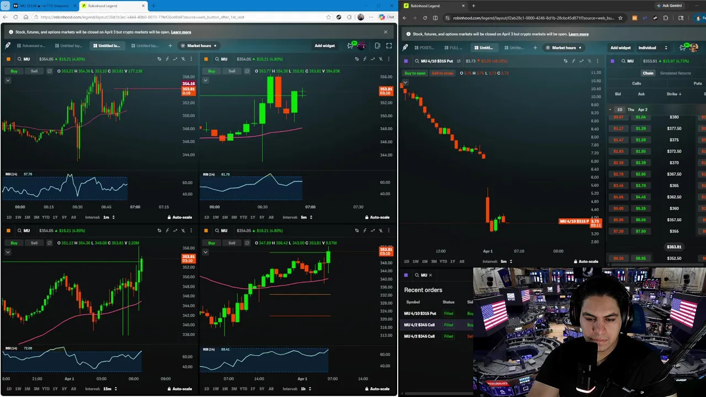This screenshot has width=706, height=397.
Task: Click left browser address bar URL field
Action: click(182, 17)
